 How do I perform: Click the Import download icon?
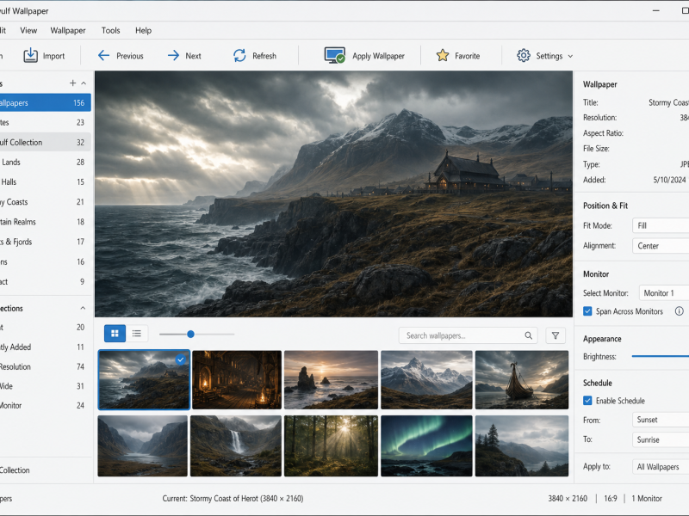point(30,55)
